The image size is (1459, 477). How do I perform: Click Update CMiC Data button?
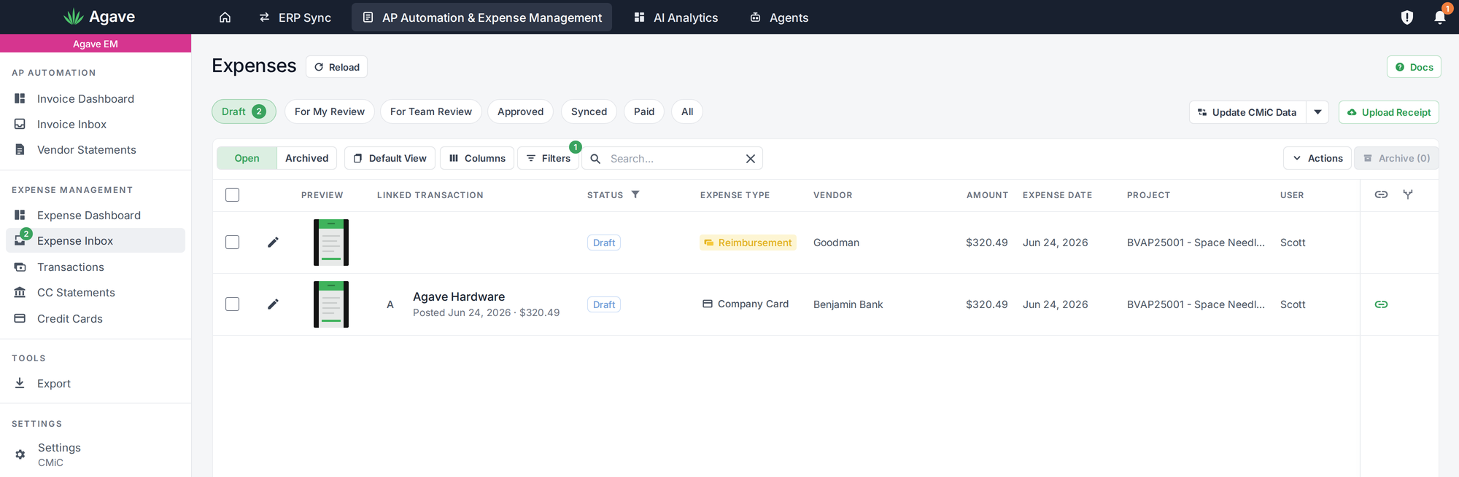coord(1248,112)
